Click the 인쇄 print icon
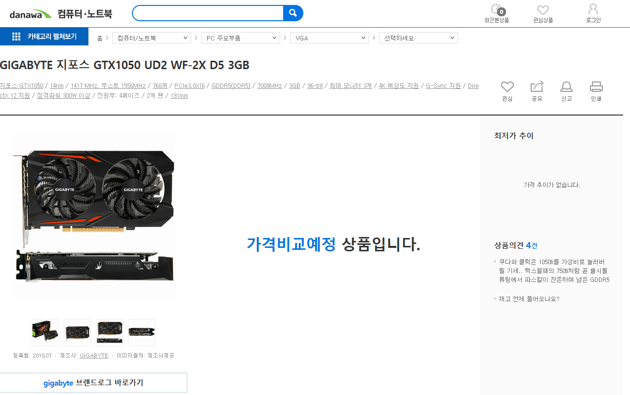The height and width of the screenshot is (395, 630). click(x=596, y=87)
